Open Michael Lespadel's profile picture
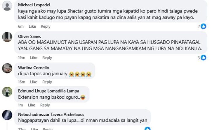219x130 pixels. (x=7, y=6)
